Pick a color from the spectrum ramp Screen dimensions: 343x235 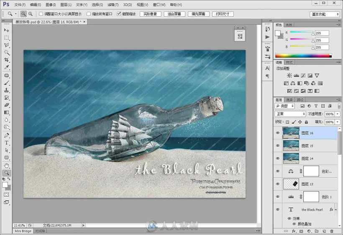click(x=303, y=56)
